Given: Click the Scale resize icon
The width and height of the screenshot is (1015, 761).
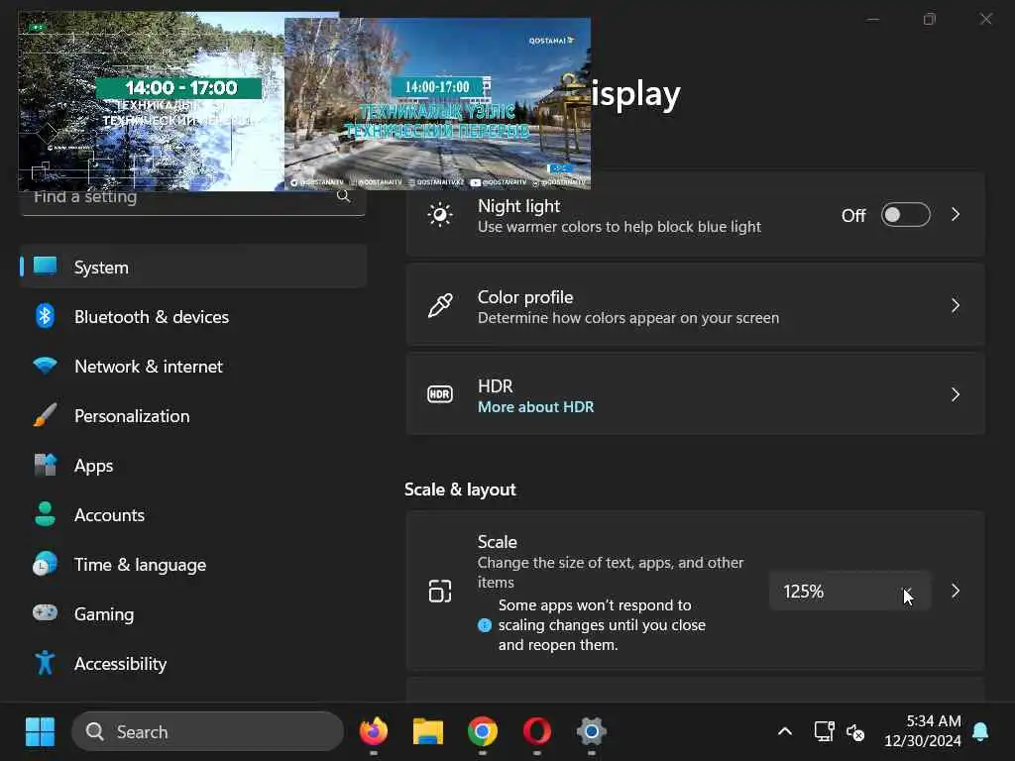Looking at the screenshot, I should pyautogui.click(x=440, y=591).
